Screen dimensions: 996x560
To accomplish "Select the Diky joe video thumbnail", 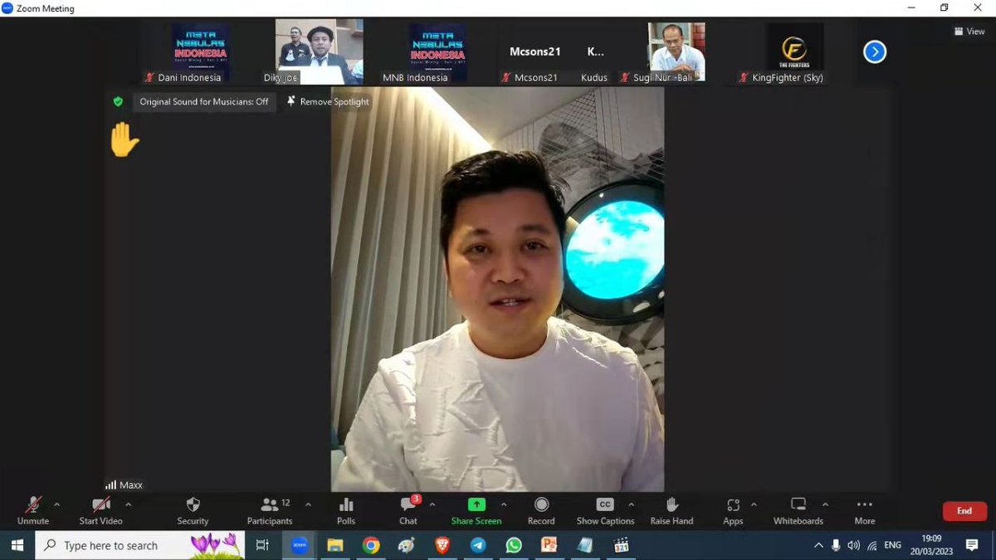I will coord(320,51).
